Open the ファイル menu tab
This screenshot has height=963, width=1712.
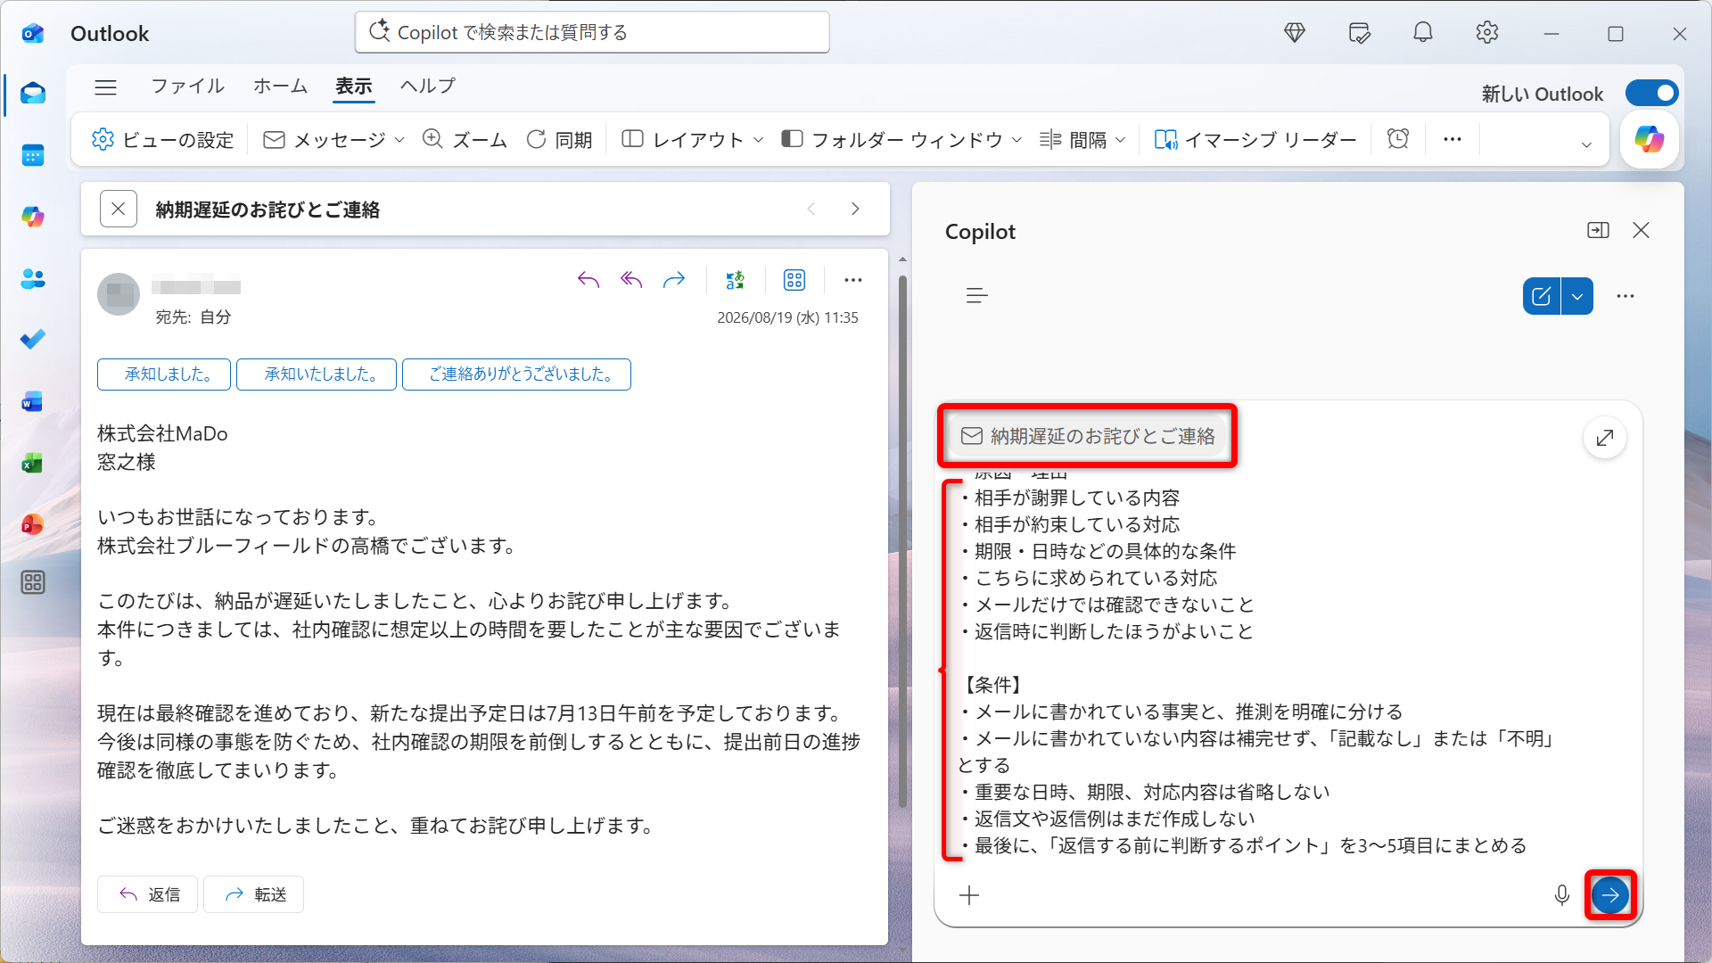point(187,86)
